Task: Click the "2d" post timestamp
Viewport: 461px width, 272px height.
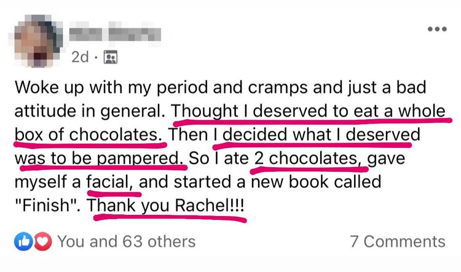Action: click(x=79, y=57)
